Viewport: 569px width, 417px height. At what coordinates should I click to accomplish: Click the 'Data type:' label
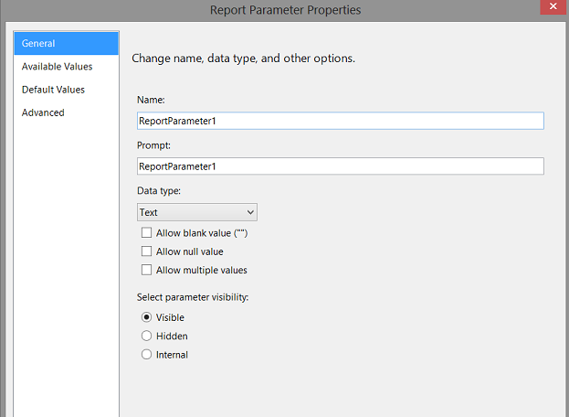[x=159, y=191]
